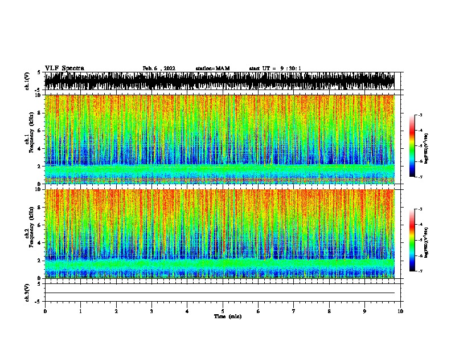This screenshot has height=349, width=451.
Task: Click the ch.2 spectrogram color scale bar
Action: (x=412, y=240)
